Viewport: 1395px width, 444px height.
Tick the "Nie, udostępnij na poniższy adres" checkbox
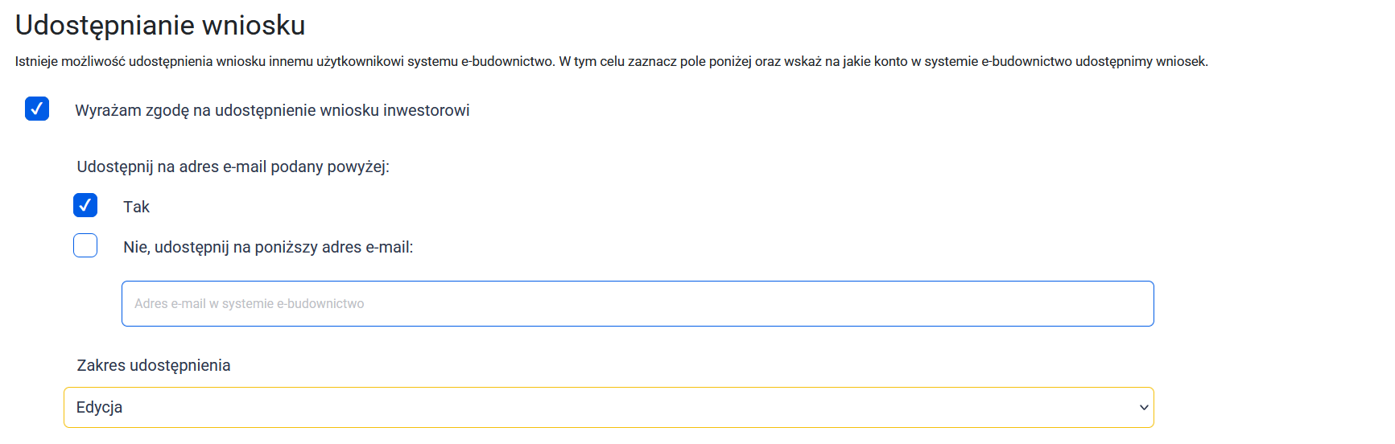tap(85, 245)
